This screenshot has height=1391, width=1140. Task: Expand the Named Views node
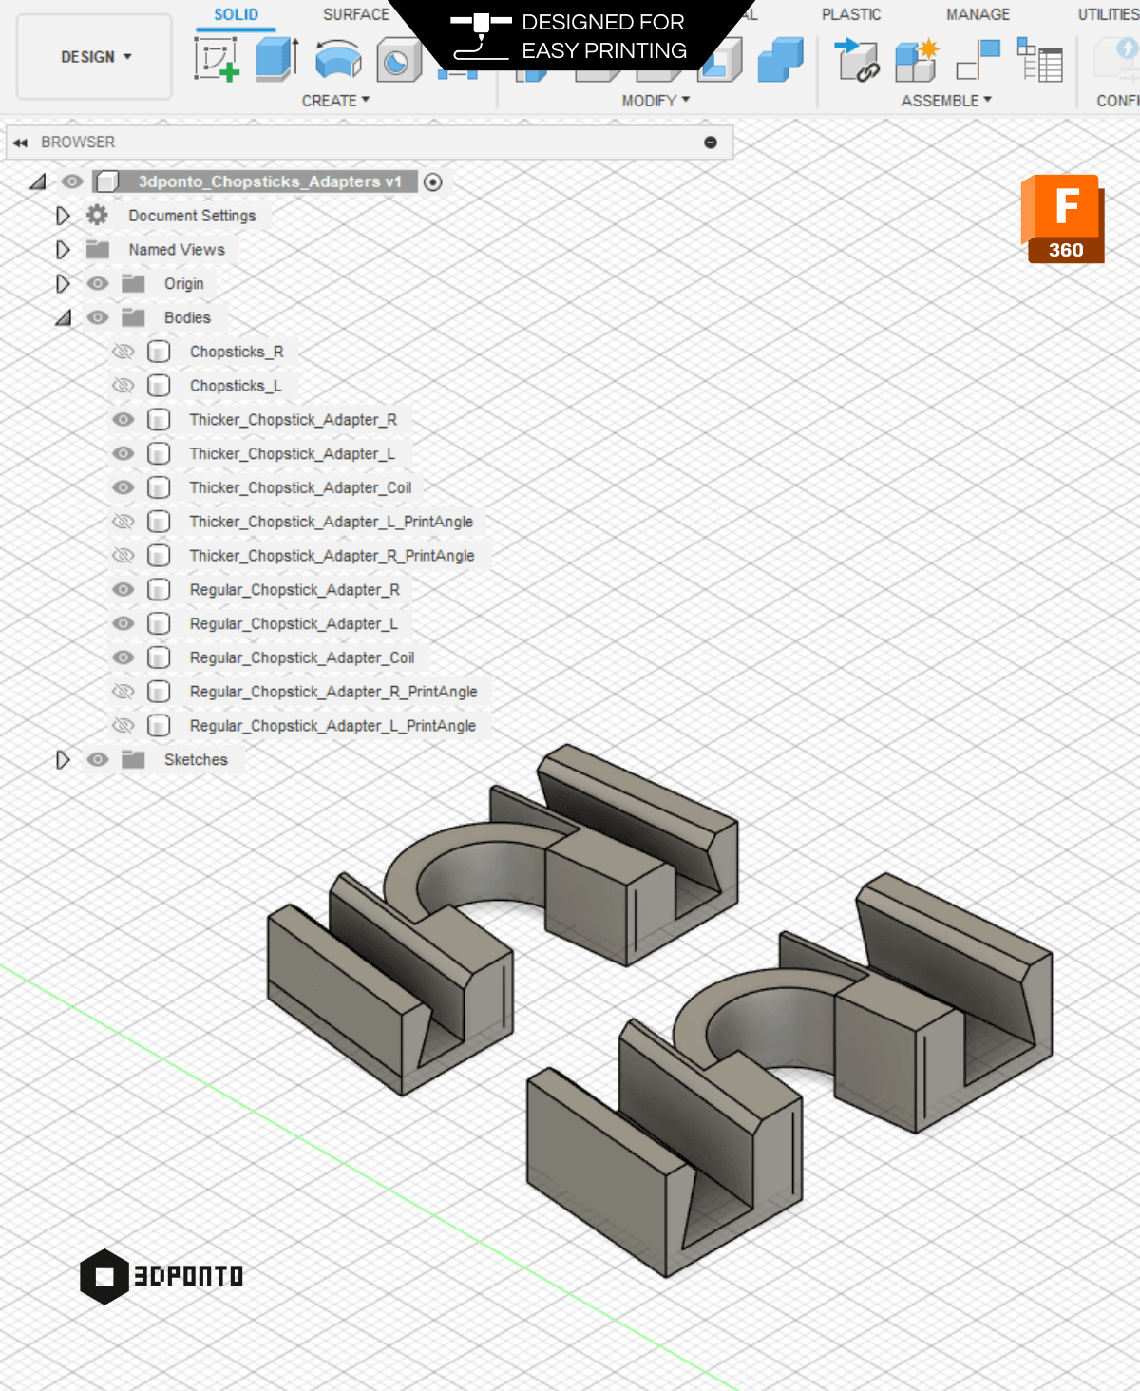point(63,250)
